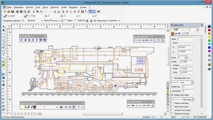This screenshot has height=120, width=213.
Task: Click the pencil icon in Layer-Toolbox
Action: pos(32,107)
